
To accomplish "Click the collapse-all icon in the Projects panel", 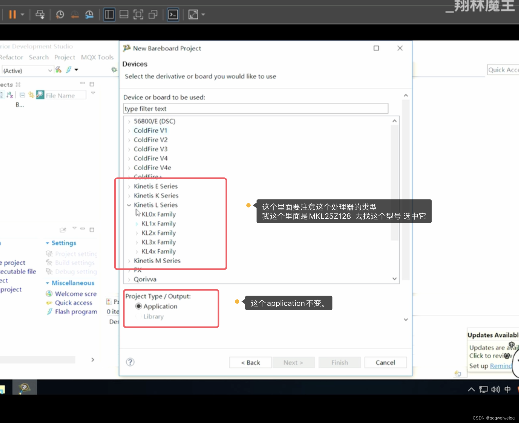I will point(22,95).
